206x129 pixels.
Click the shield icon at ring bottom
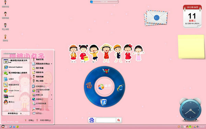pos(104,102)
